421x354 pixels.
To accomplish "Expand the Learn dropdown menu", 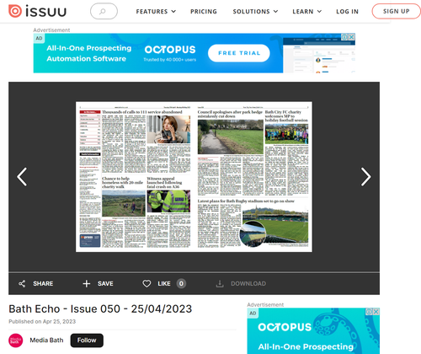I will 307,12.
